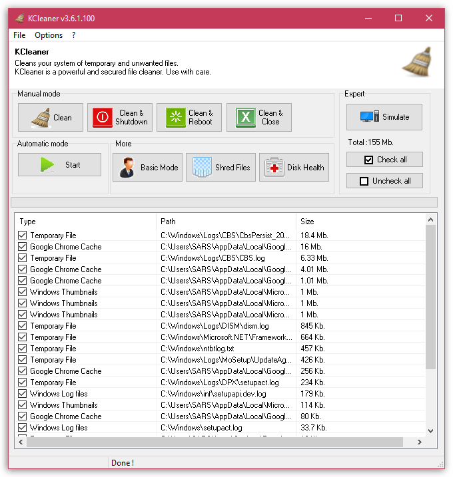Sort the list by the Type column header

pos(85,222)
